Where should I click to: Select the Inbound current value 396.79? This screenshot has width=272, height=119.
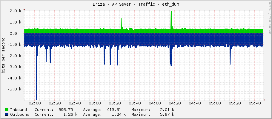click(x=66, y=110)
